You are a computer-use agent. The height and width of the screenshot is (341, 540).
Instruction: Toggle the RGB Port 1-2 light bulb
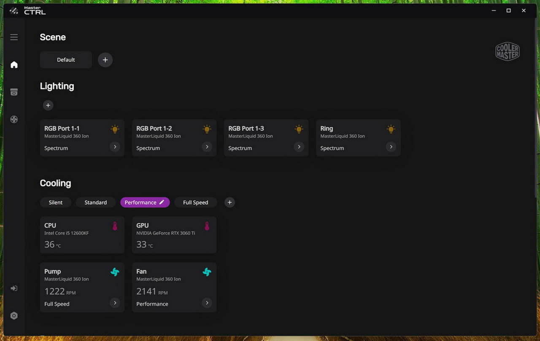click(x=207, y=129)
